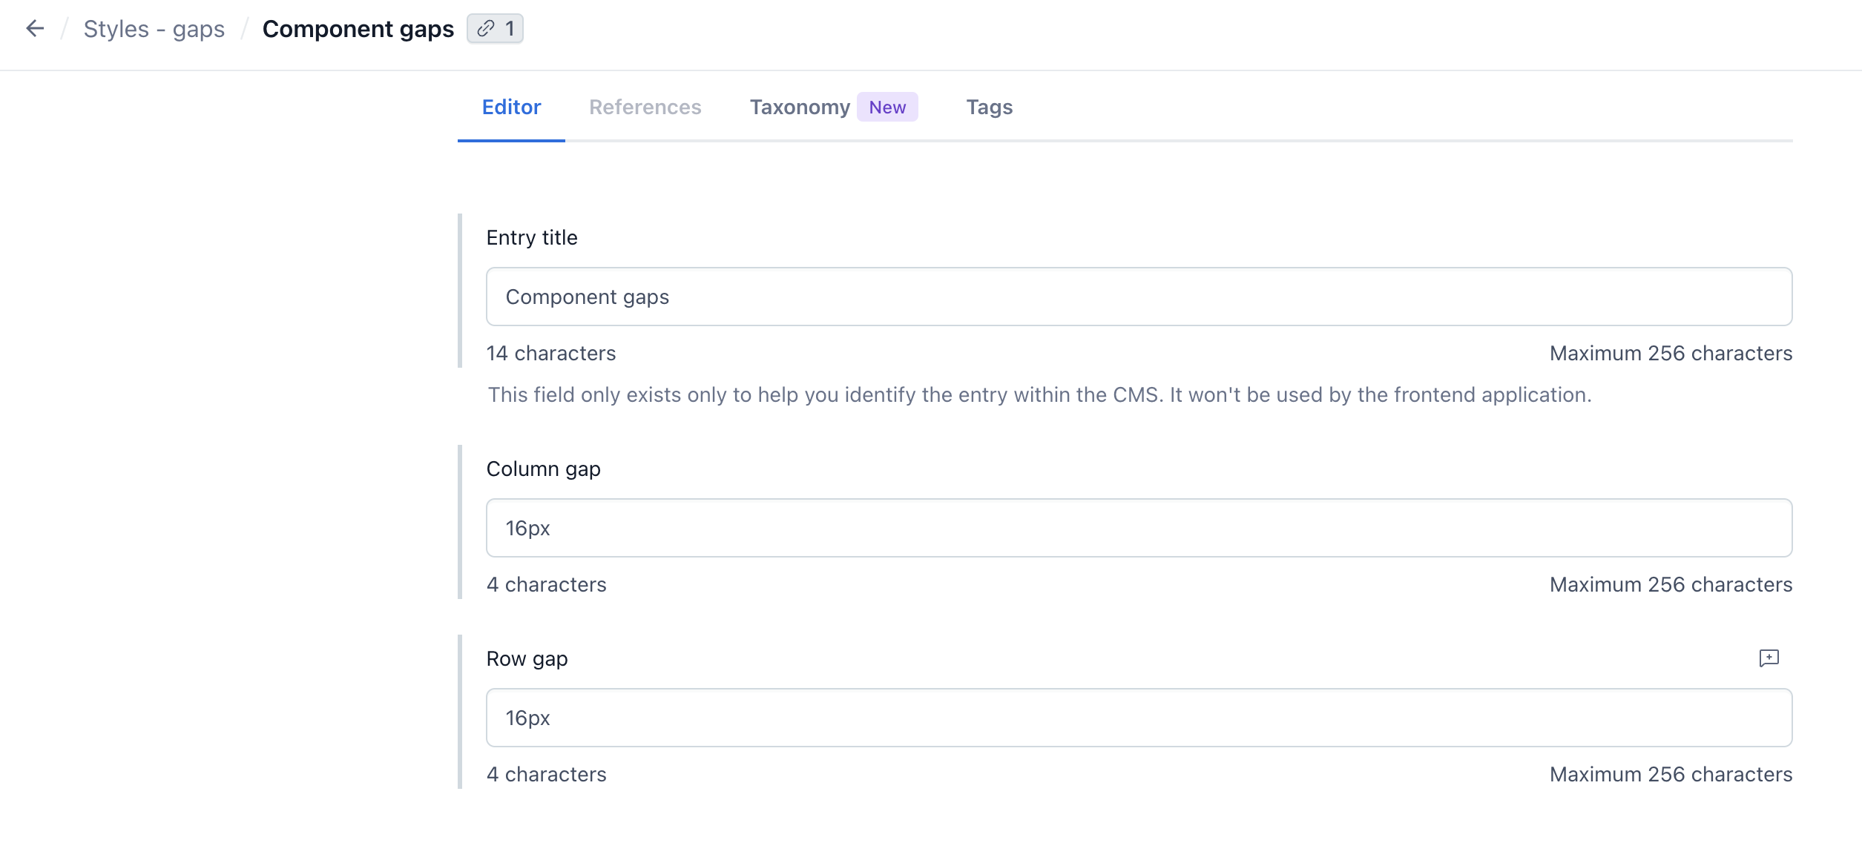
Task: Click the Entry title label
Action: (532, 237)
